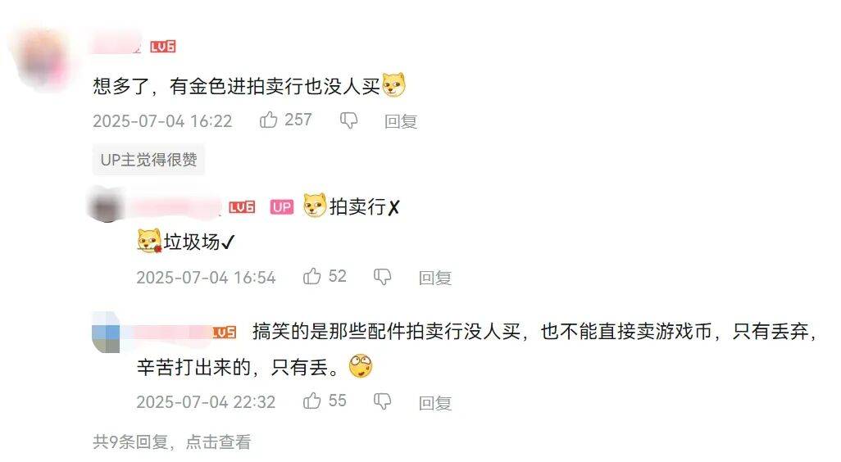The height and width of the screenshot is (462, 841).
Task: Click the LV6 badge of top commenter
Action: tap(163, 47)
